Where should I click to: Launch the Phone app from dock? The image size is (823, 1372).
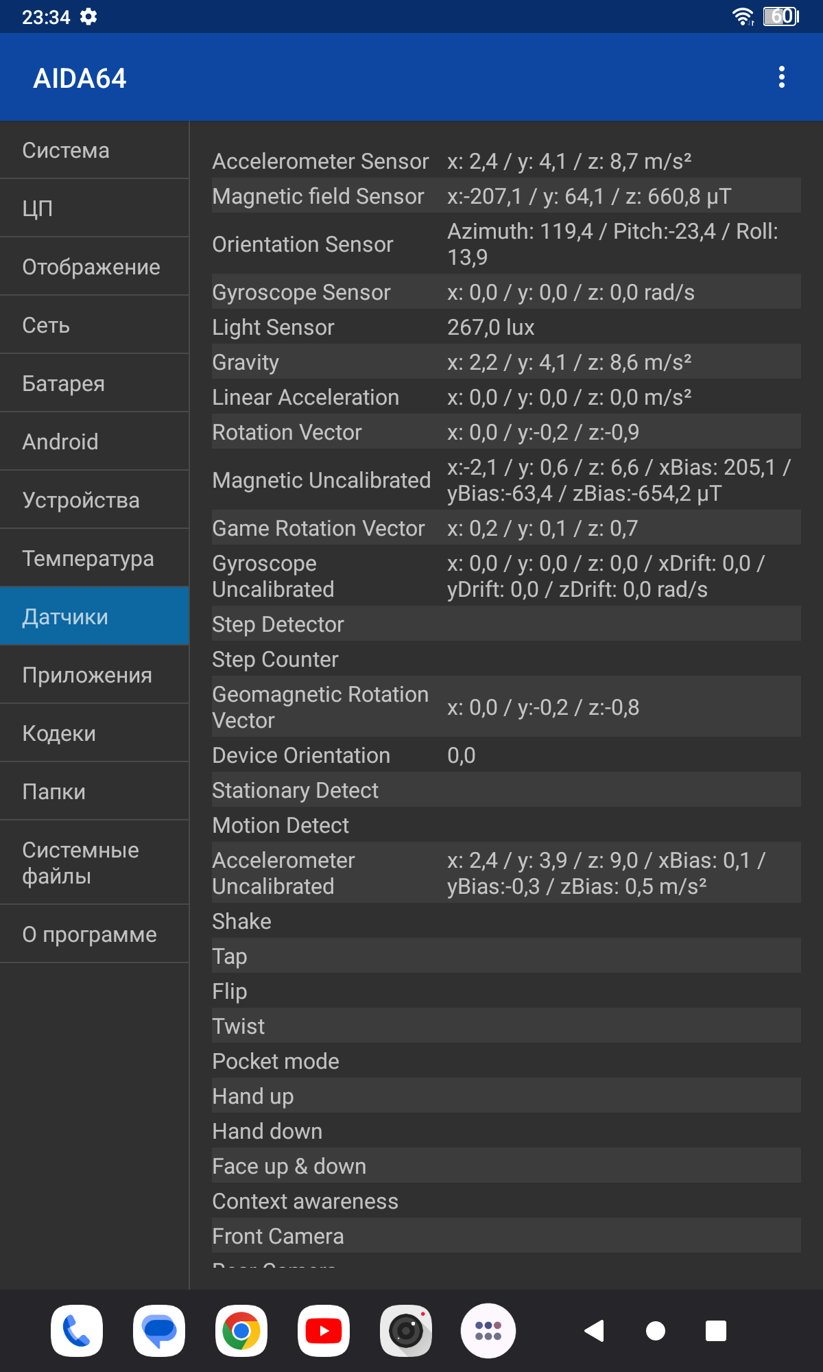tap(77, 1331)
